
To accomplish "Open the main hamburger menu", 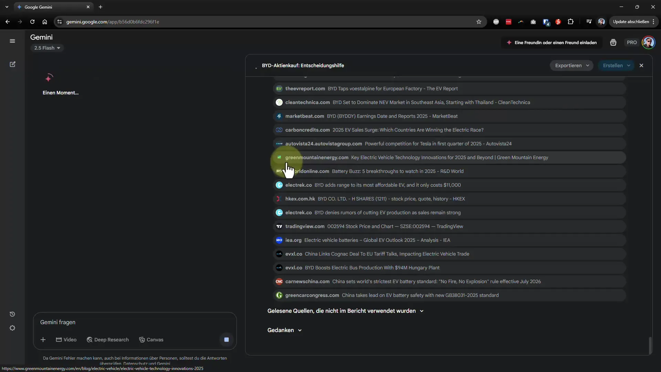I will pyautogui.click(x=12, y=41).
